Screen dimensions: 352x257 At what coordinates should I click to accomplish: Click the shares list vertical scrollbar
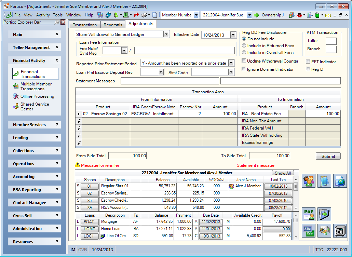(x=296, y=194)
